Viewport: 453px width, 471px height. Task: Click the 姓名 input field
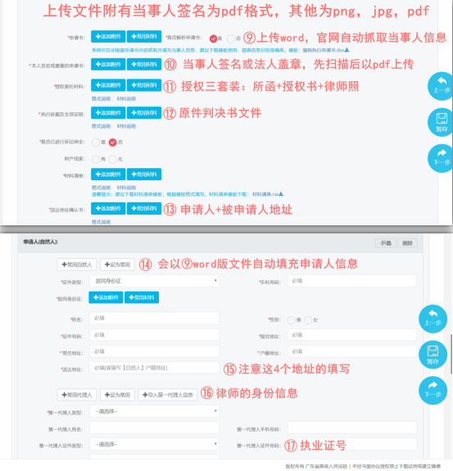(x=154, y=318)
